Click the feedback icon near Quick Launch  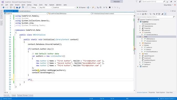(140, 2)
